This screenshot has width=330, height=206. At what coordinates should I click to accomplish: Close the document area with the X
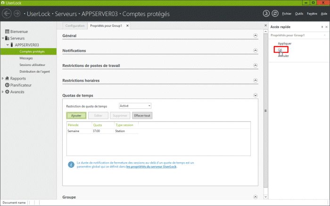tap(265, 25)
